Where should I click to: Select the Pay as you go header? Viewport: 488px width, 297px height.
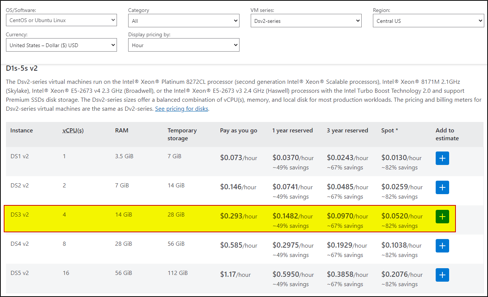(238, 131)
